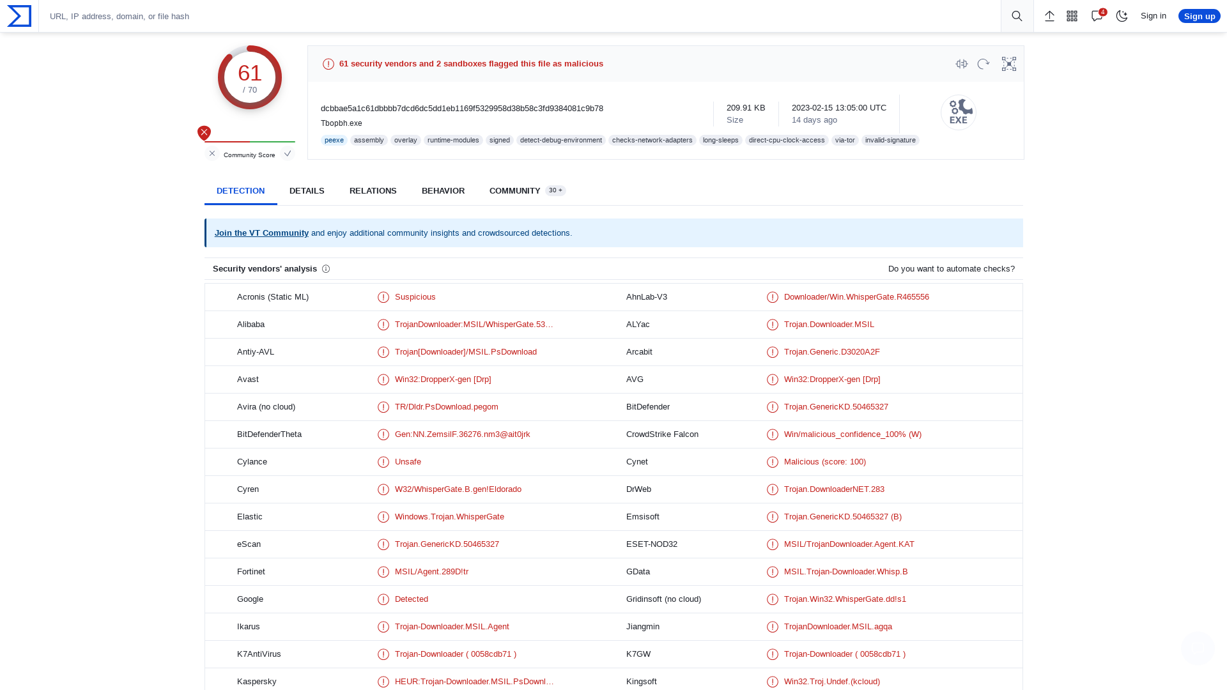Click the W32/WhisperGate.B.gen!Eldorado result
1227x690 pixels.
click(458, 489)
